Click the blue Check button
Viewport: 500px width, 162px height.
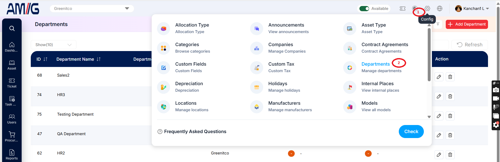(x=411, y=132)
